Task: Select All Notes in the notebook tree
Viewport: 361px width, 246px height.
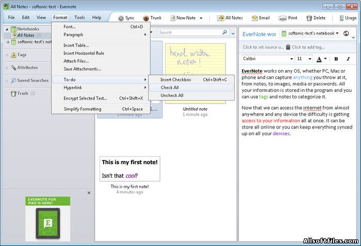Action: point(26,35)
